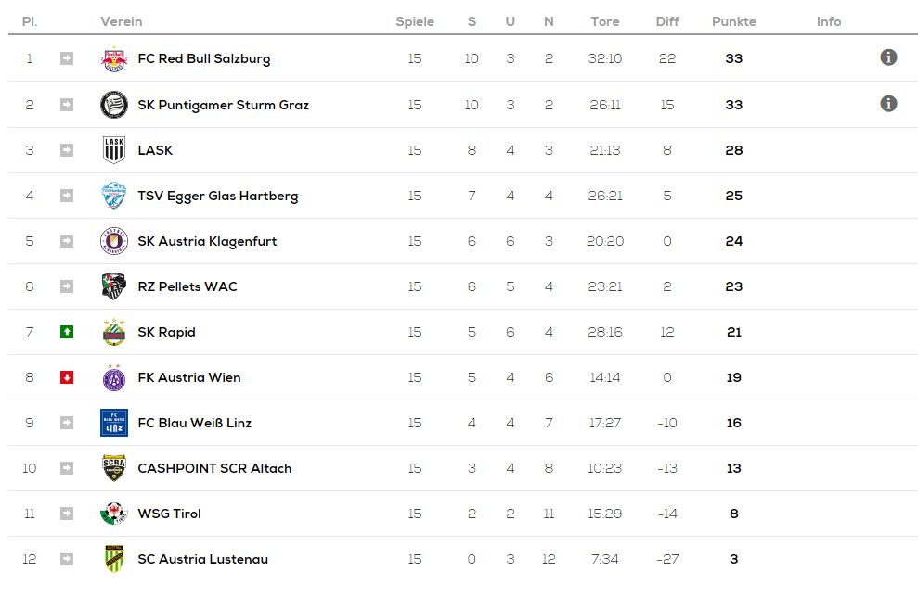Open info icon for Sturm Graz row
Viewport: 918px width, 597px height.
(x=888, y=104)
